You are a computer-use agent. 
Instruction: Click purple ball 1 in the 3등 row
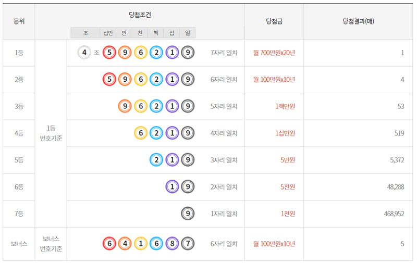point(172,106)
